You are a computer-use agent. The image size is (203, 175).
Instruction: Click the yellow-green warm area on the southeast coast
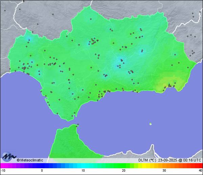tap(168, 86)
